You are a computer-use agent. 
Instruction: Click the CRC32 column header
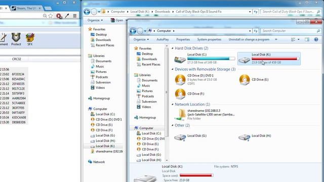click(17, 59)
